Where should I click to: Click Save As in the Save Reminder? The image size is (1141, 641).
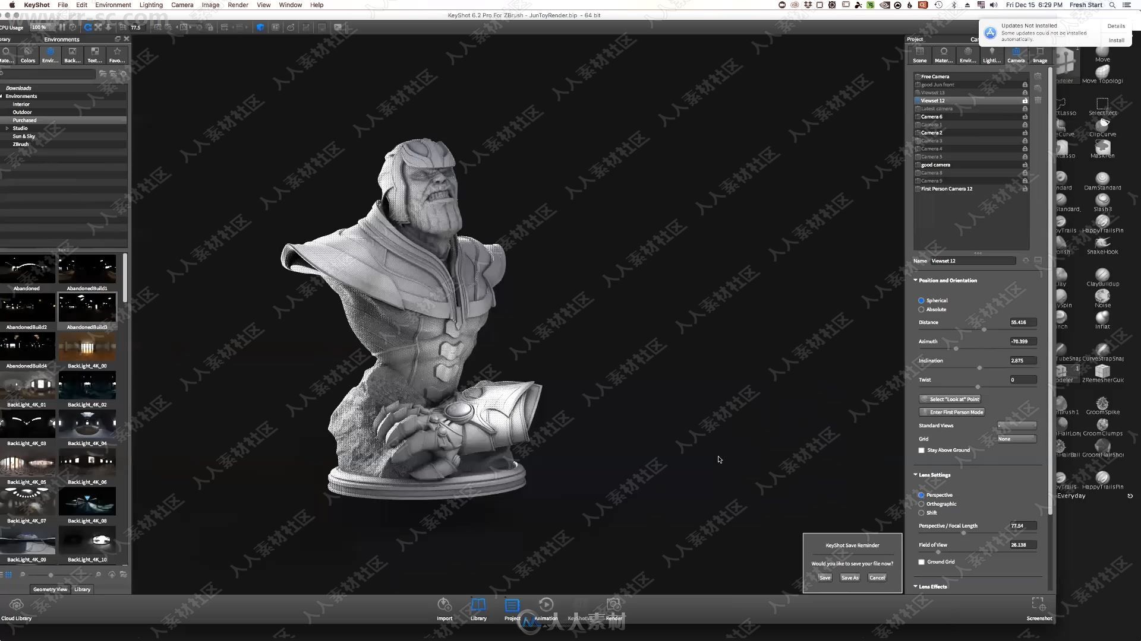(x=850, y=577)
